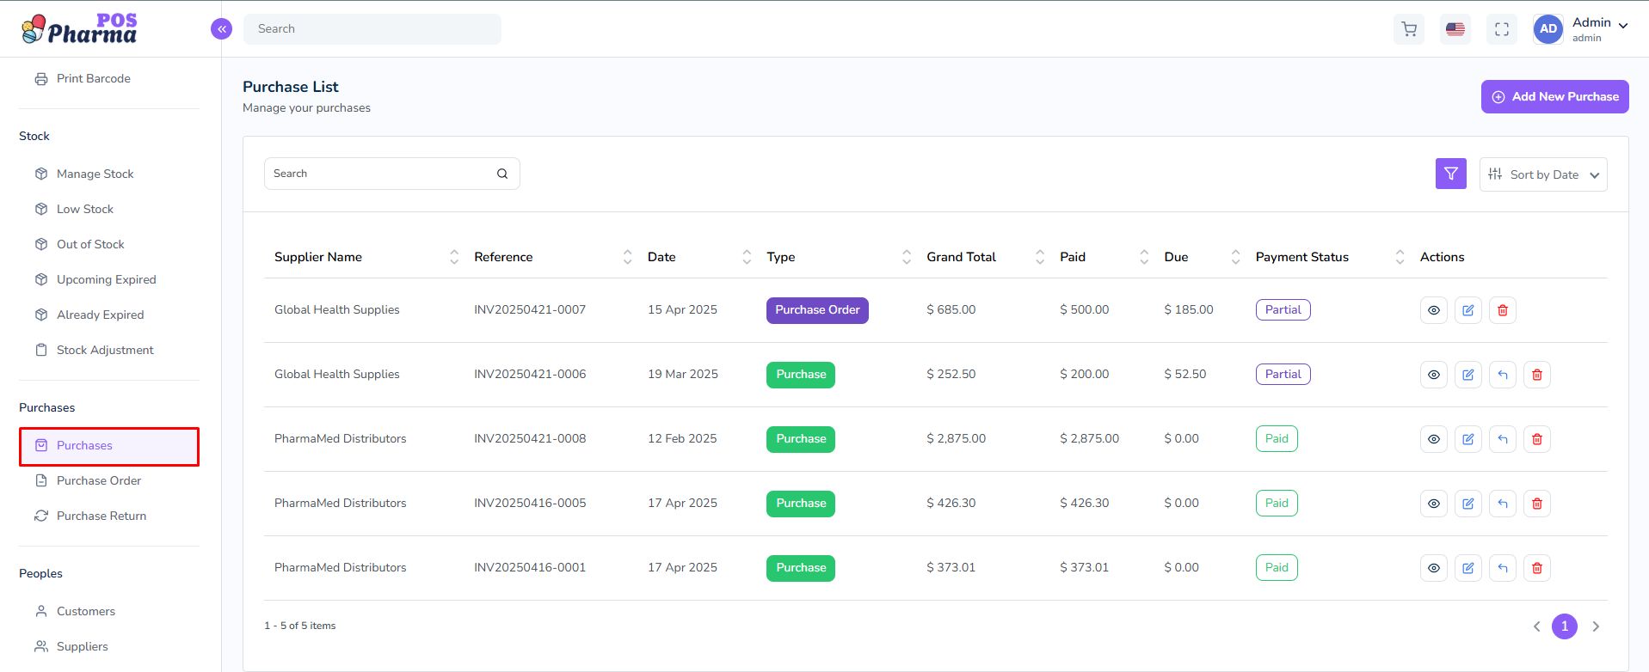The image size is (1649, 672).
Task: Open the Sort by Date dropdown
Action: click(1543, 174)
